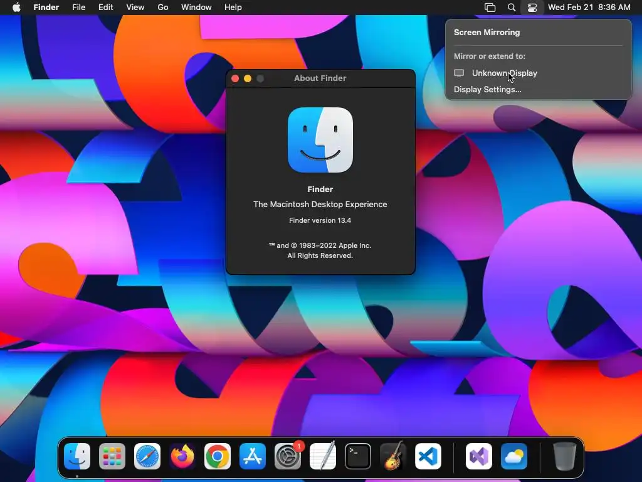Open the Help menu
Image resolution: width=642 pixels, height=482 pixels.
[x=233, y=8]
